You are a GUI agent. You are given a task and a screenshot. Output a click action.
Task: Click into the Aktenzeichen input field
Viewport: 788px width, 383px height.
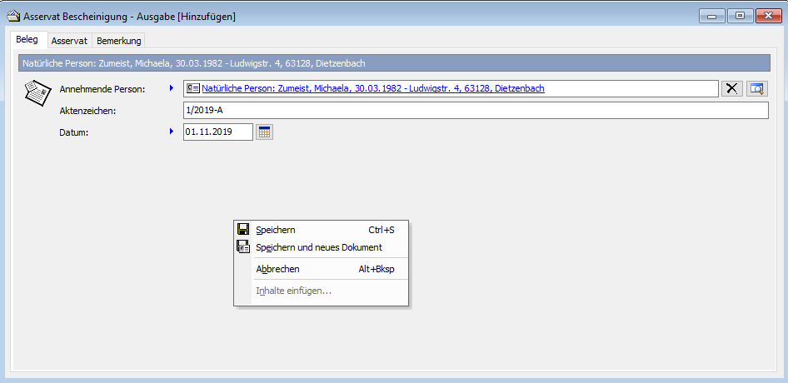pyautogui.click(x=475, y=111)
